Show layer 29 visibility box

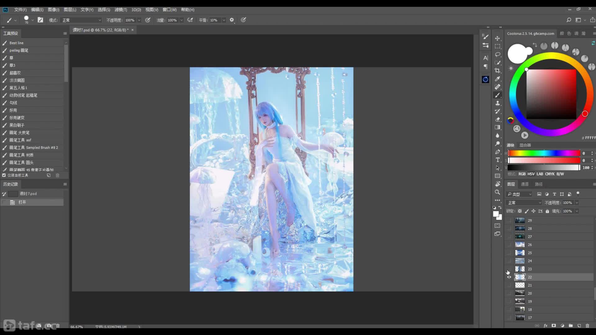click(x=509, y=220)
